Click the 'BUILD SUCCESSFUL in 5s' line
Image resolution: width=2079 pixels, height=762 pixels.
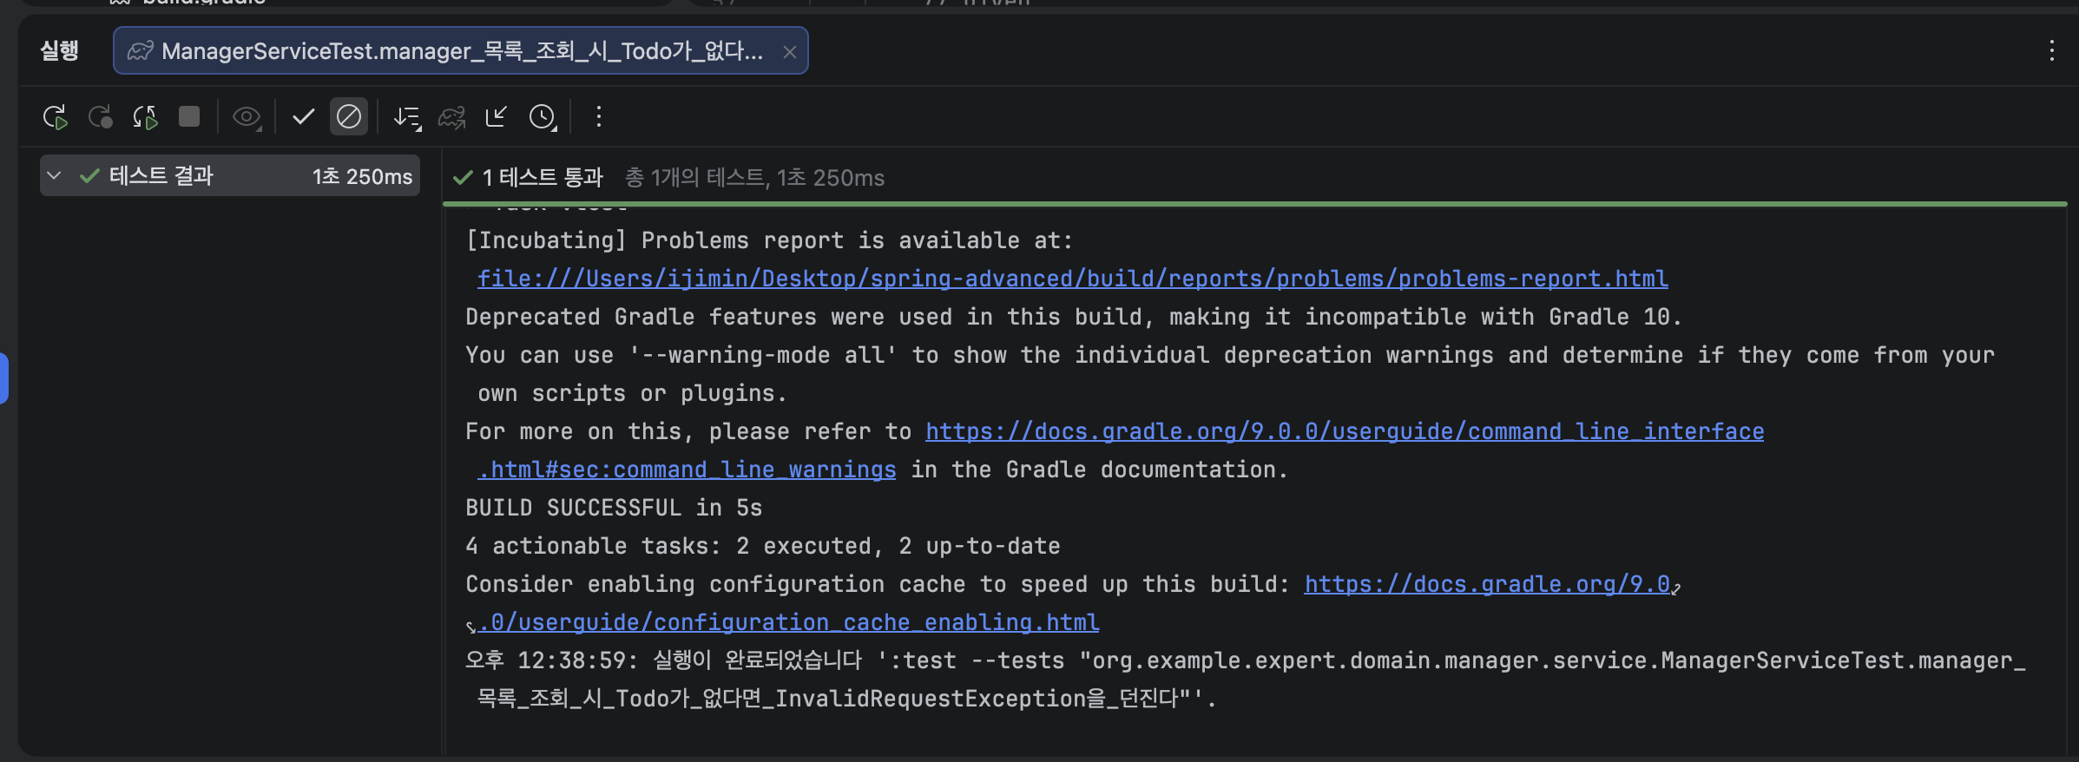pyautogui.click(x=614, y=508)
